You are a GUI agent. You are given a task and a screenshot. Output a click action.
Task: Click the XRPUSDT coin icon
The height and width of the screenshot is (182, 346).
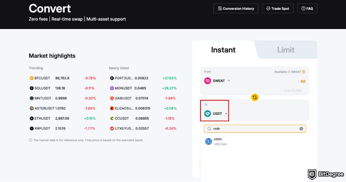click(31, 129)
